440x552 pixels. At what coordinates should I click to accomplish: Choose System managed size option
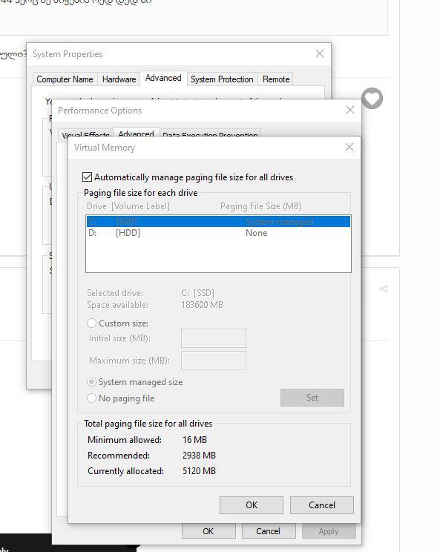pyautogui.click(x=91, y=382)
